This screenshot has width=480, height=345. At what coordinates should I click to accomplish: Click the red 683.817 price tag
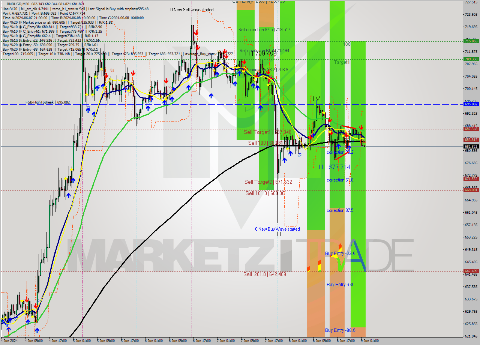pyautogui.click(x=471, y=139)
